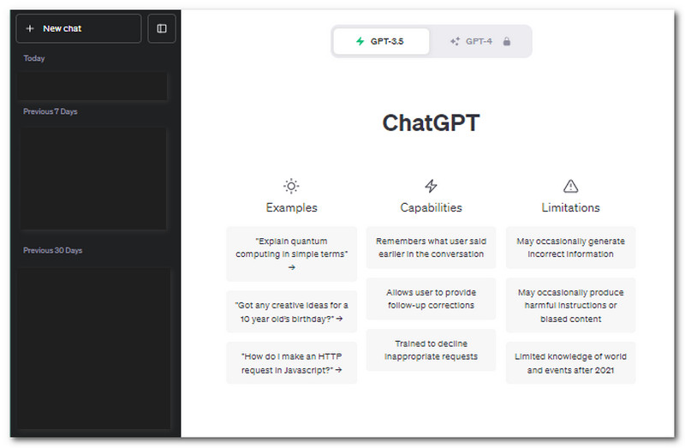Click "Limited knowledge of world" limitation card

pyautogui.click(x=570, y=363)
